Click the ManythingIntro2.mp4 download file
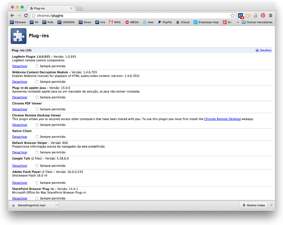Screen dimensions: 283x225 coord(32,205)
